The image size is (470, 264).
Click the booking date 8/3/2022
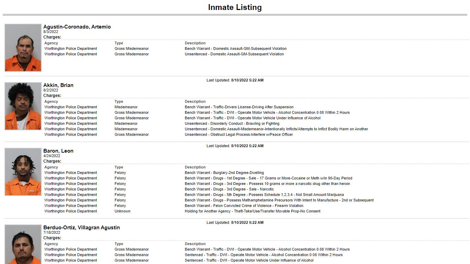coord(51,32)
